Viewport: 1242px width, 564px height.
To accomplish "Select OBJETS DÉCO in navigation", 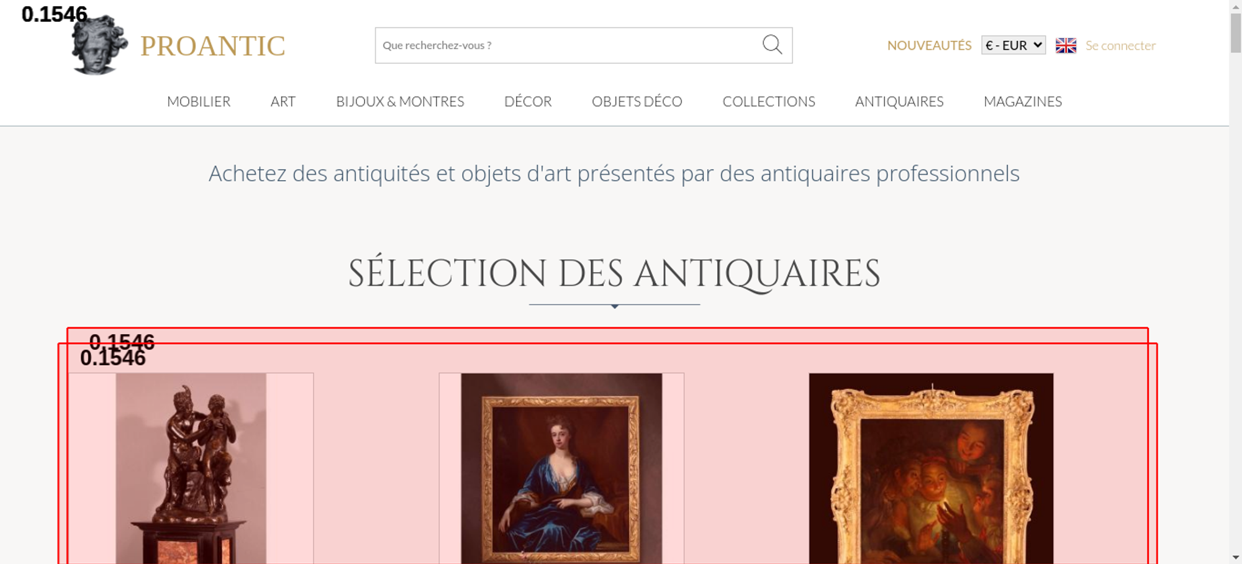I will click(637, 101).
